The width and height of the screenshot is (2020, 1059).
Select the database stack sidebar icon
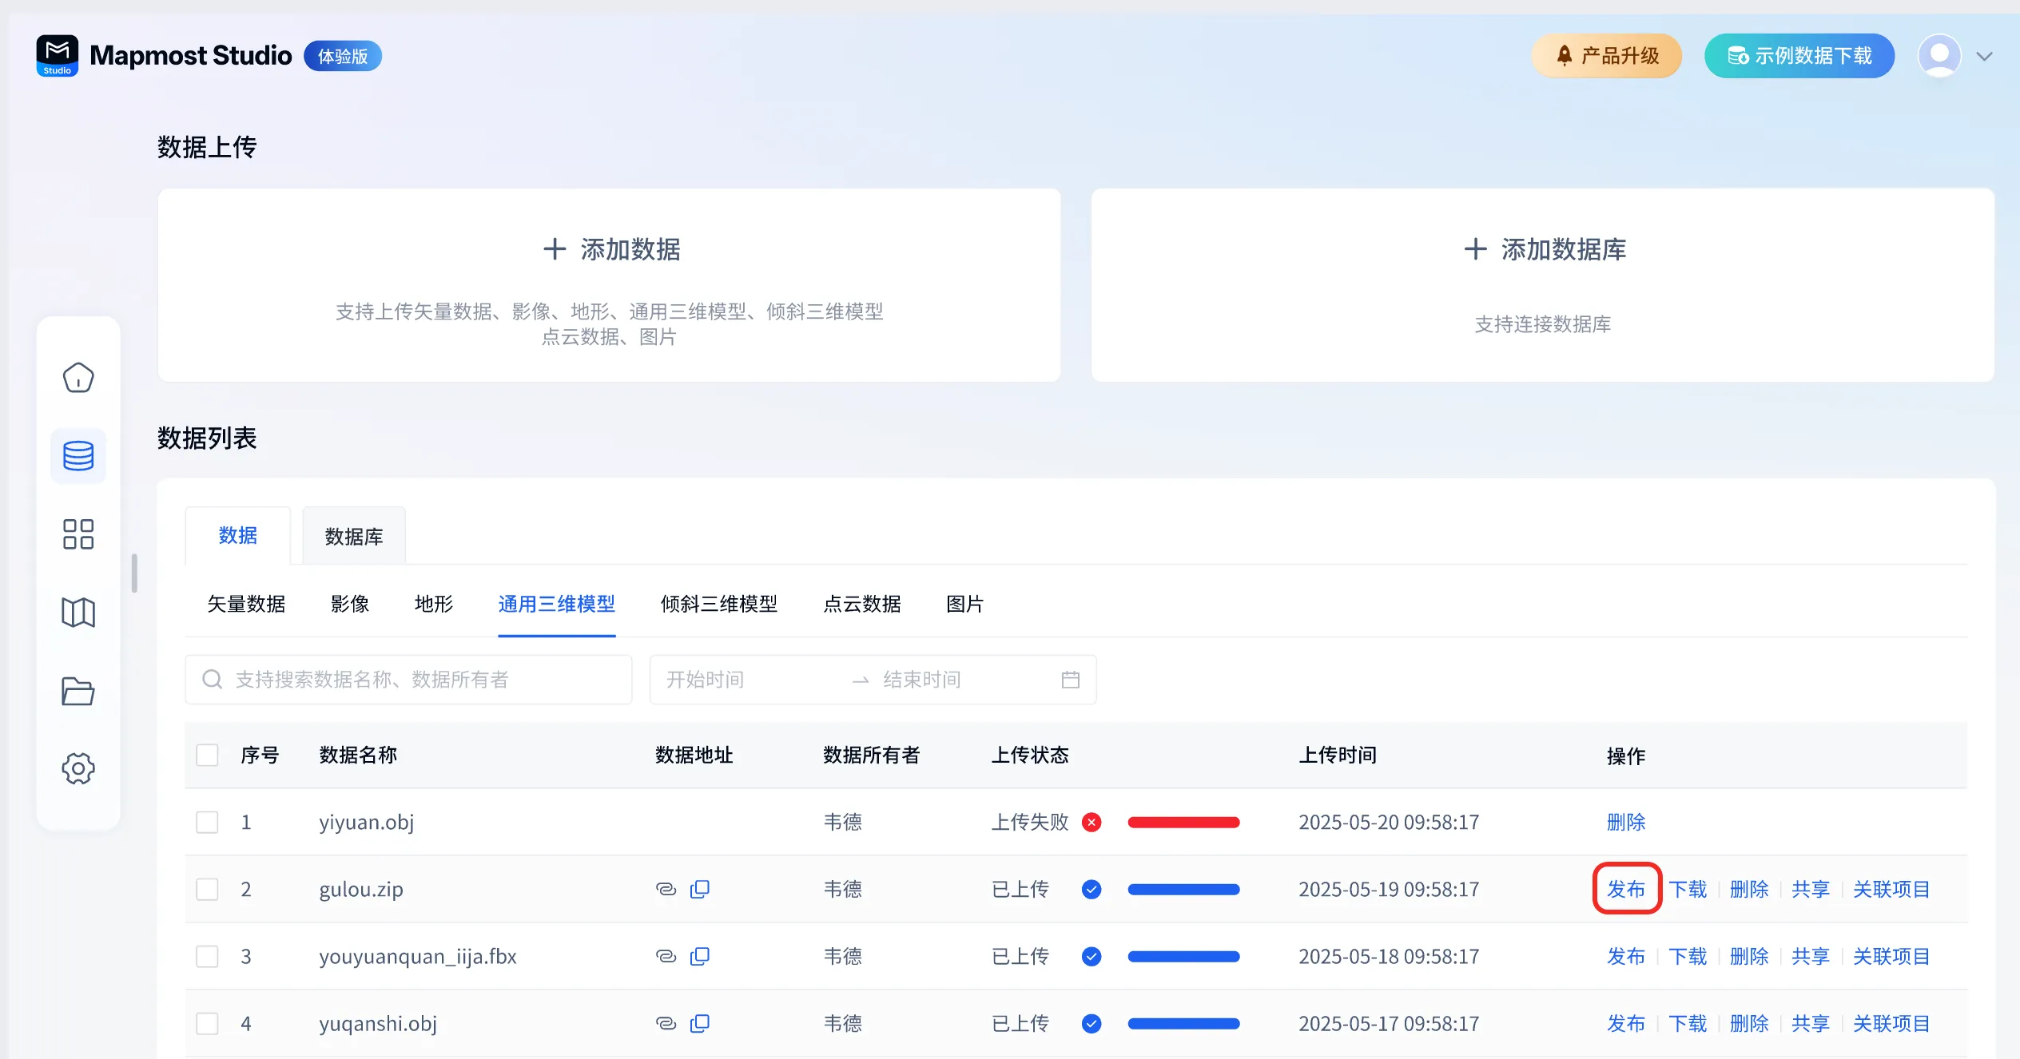click(78, 456)
